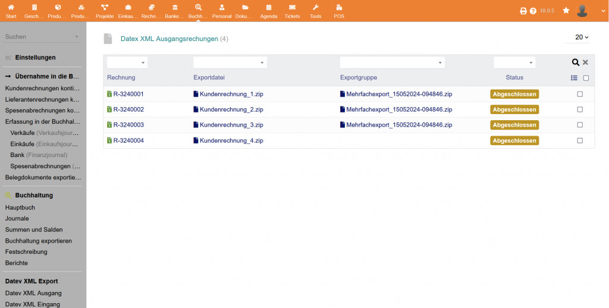Open invoice R-3240004 link
The height and width of the screenshot is (308, 609).
128,140
